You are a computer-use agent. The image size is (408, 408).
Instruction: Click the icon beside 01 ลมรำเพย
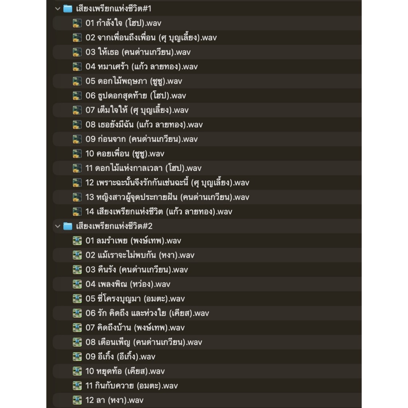(x=77, y=241)
